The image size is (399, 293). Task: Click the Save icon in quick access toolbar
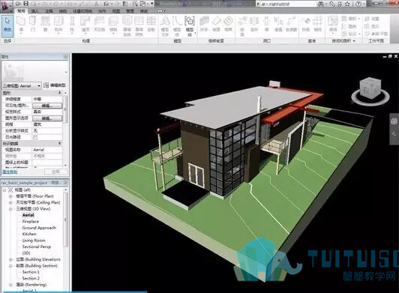[25, 4]
